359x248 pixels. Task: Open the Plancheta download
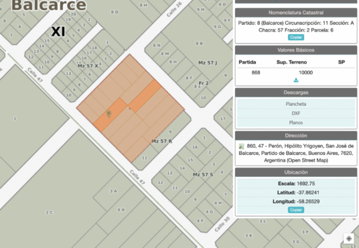(296, 104)
